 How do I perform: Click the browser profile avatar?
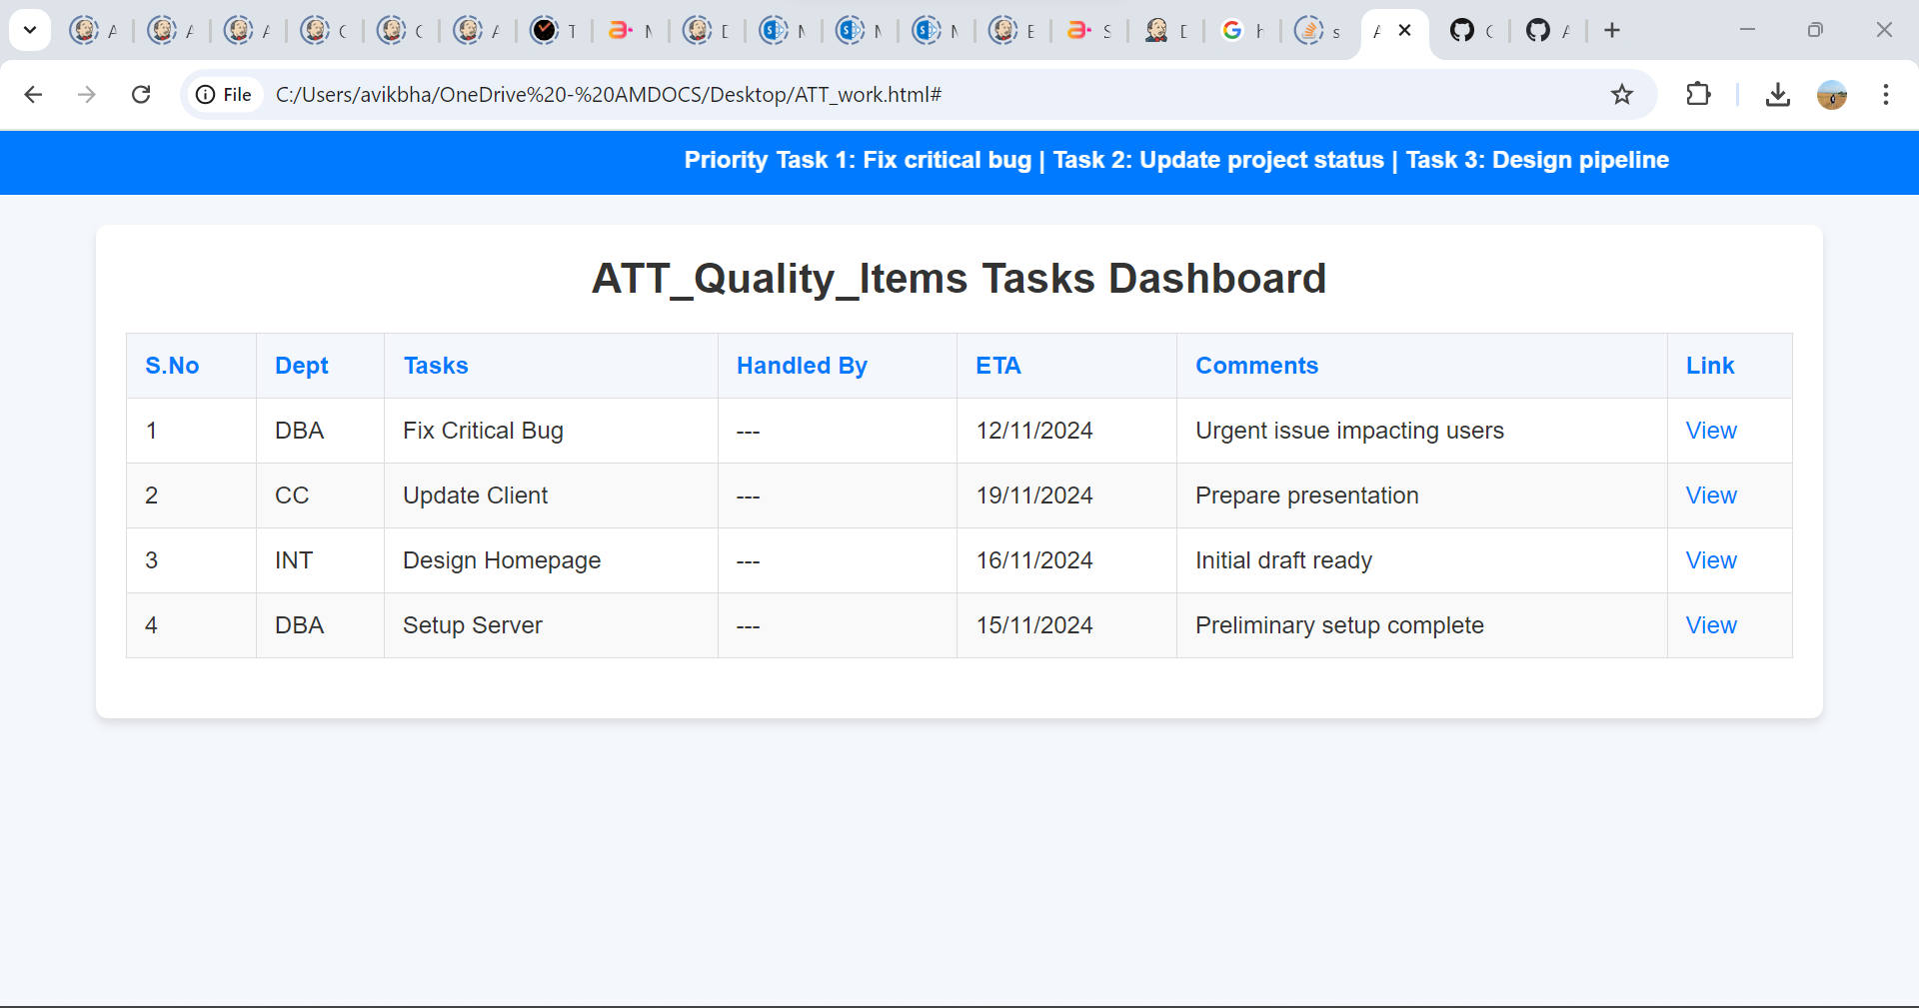[x=1832, y=95]
